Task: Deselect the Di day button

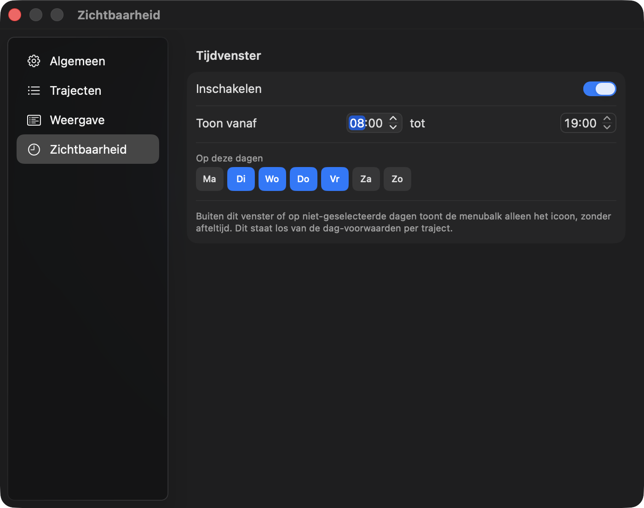Action: tap(241, 179)
